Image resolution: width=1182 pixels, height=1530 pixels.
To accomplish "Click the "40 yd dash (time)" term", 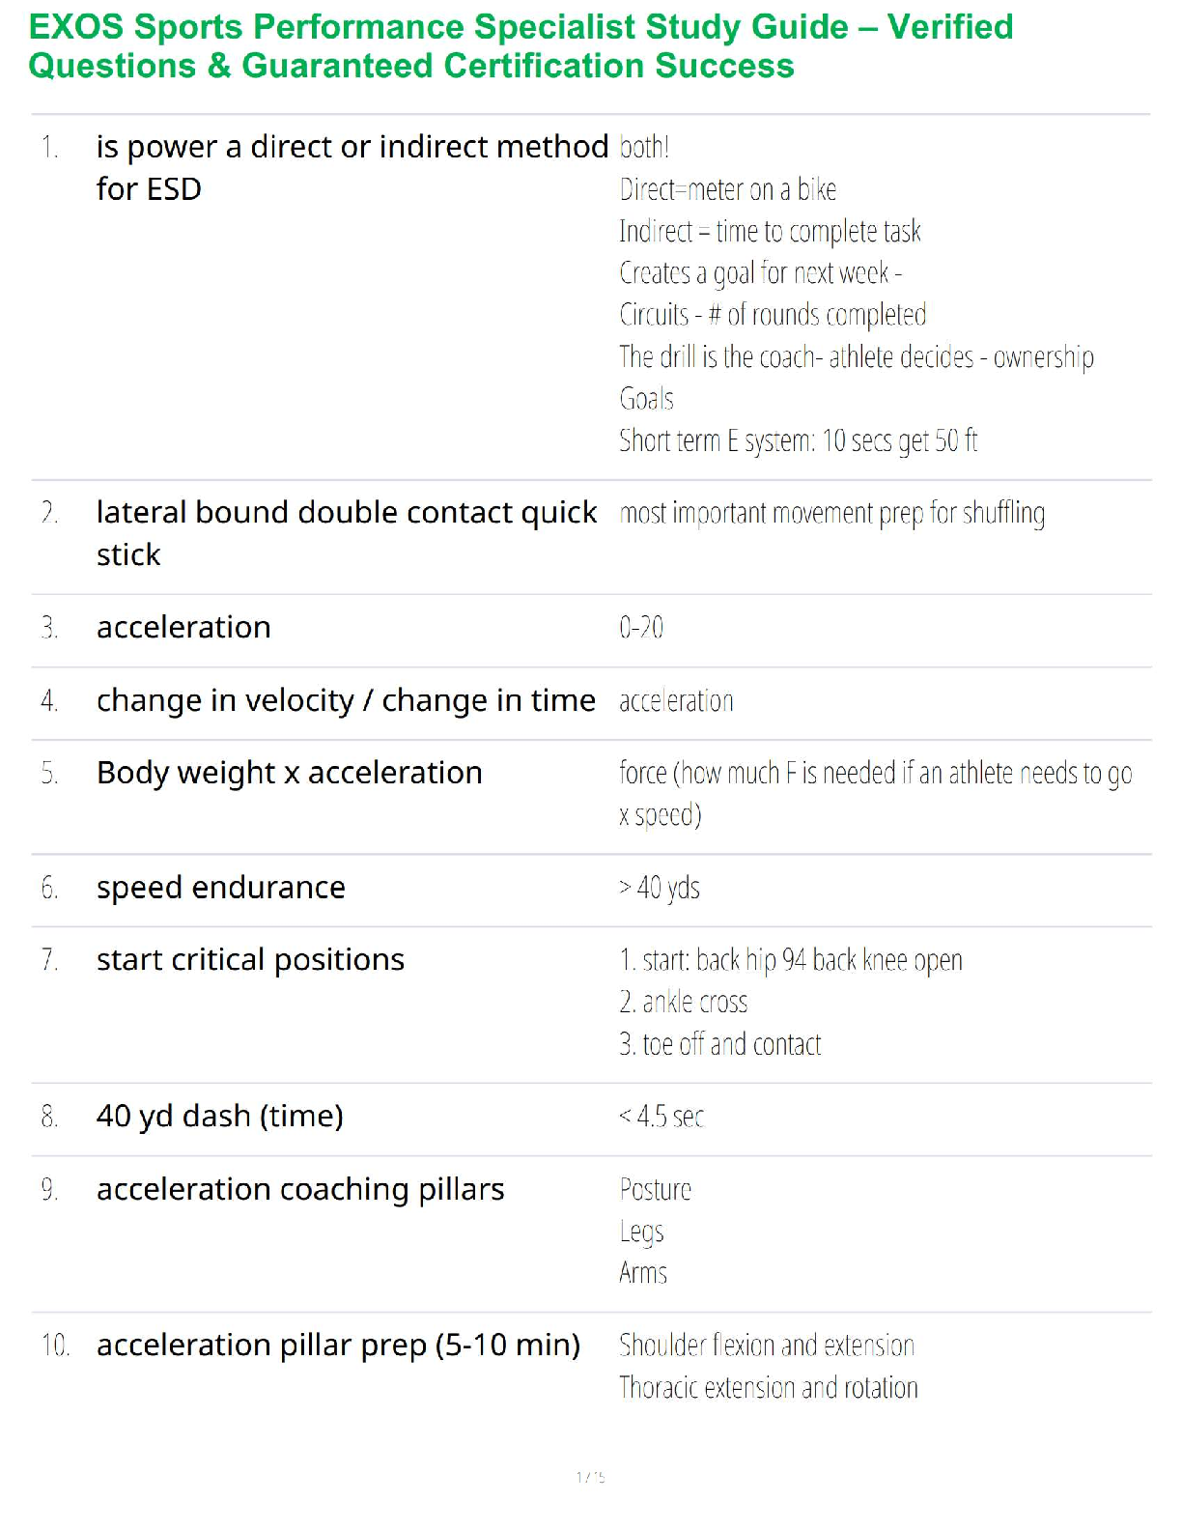I will (219, 1117).
